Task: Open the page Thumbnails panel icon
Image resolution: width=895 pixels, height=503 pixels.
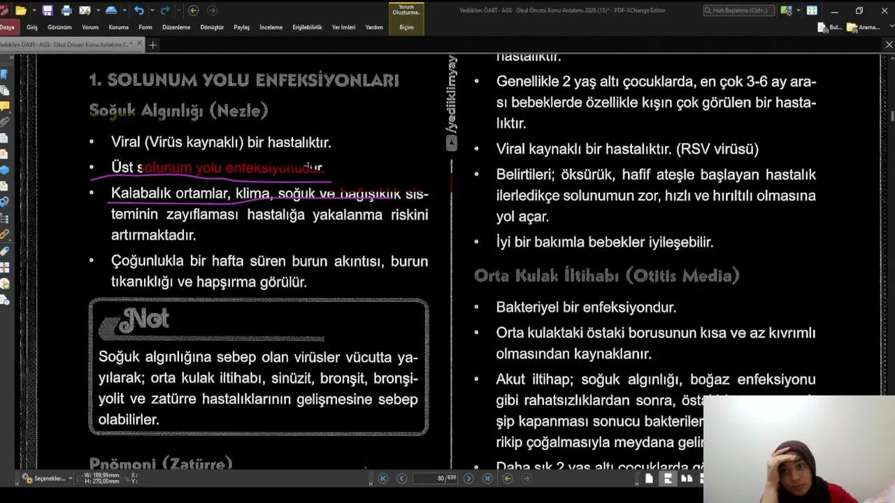Action: (5, 90)
